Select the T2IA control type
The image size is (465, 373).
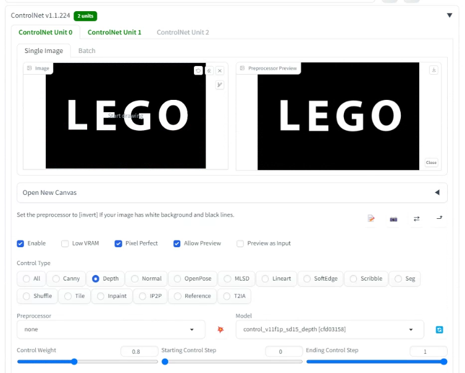coord(234,296)
